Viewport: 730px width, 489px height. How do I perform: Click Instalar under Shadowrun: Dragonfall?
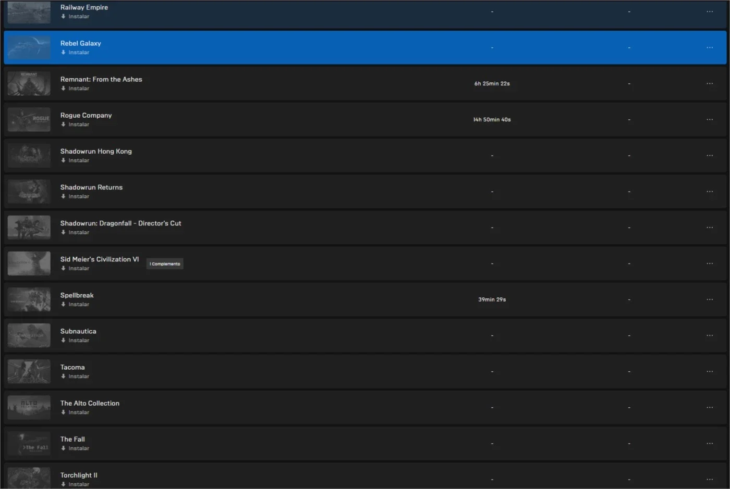pos(75,232)
